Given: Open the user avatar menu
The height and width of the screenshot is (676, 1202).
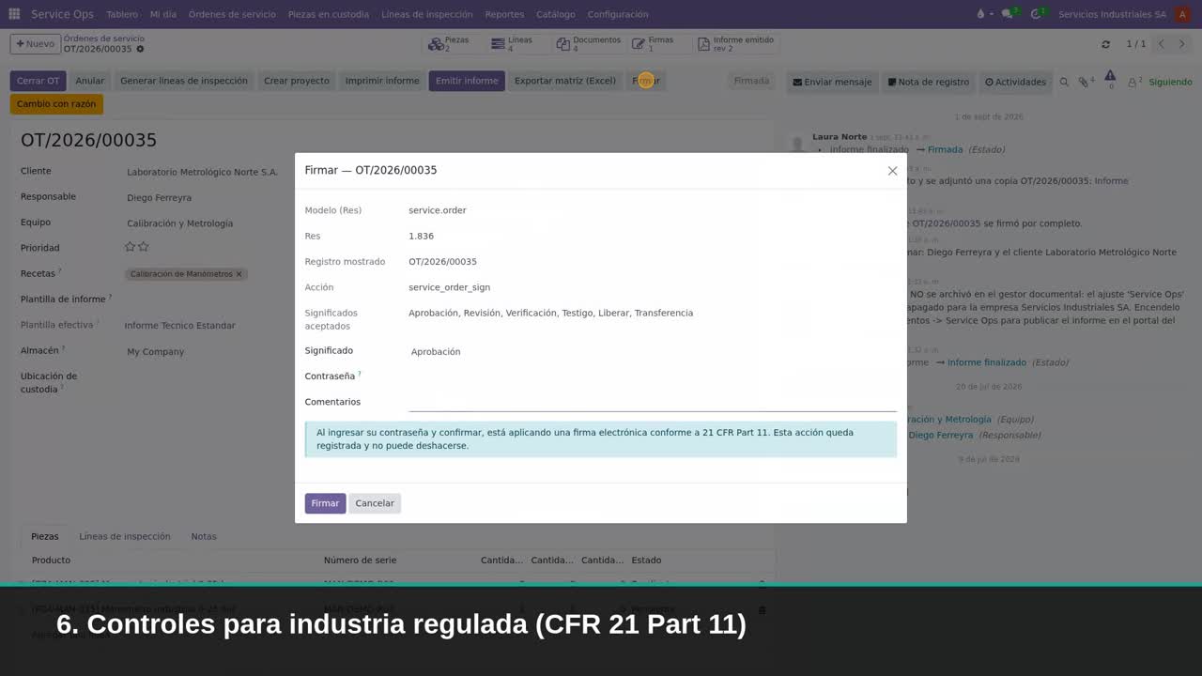Looking at the screenshot, I should pos(1182,14).
